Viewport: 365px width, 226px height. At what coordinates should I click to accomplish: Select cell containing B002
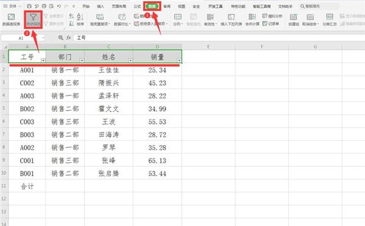pyautogui.click(x=27, y=109)
